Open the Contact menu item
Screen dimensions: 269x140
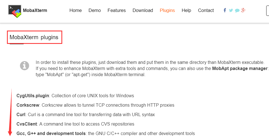[206, 11]
